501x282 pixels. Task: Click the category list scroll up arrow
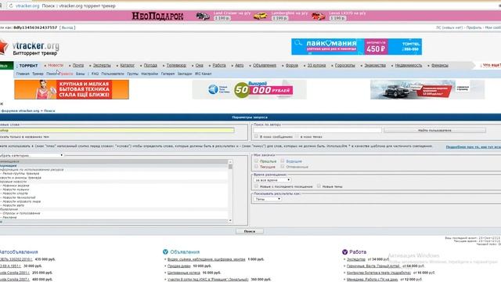click(x=230, y=162)
